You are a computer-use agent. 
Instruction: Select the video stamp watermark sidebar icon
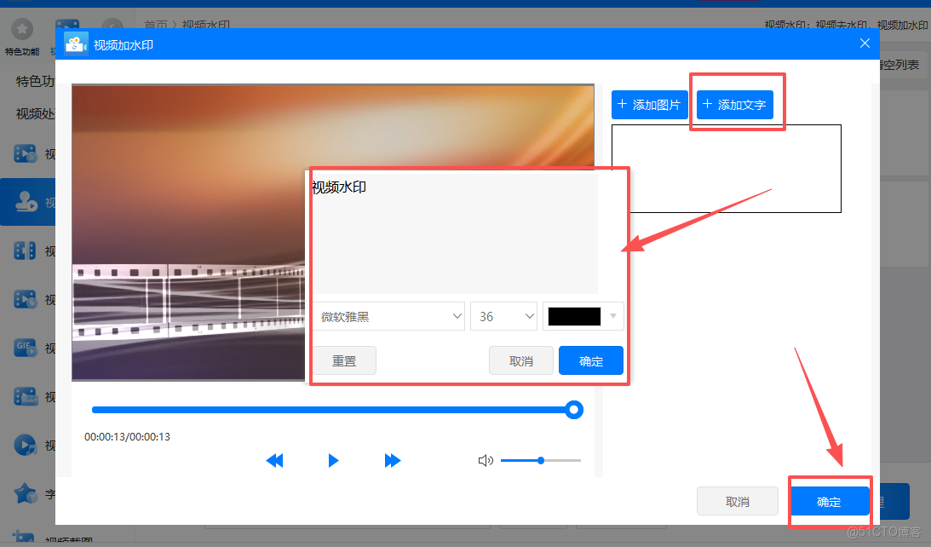point(26,202)
